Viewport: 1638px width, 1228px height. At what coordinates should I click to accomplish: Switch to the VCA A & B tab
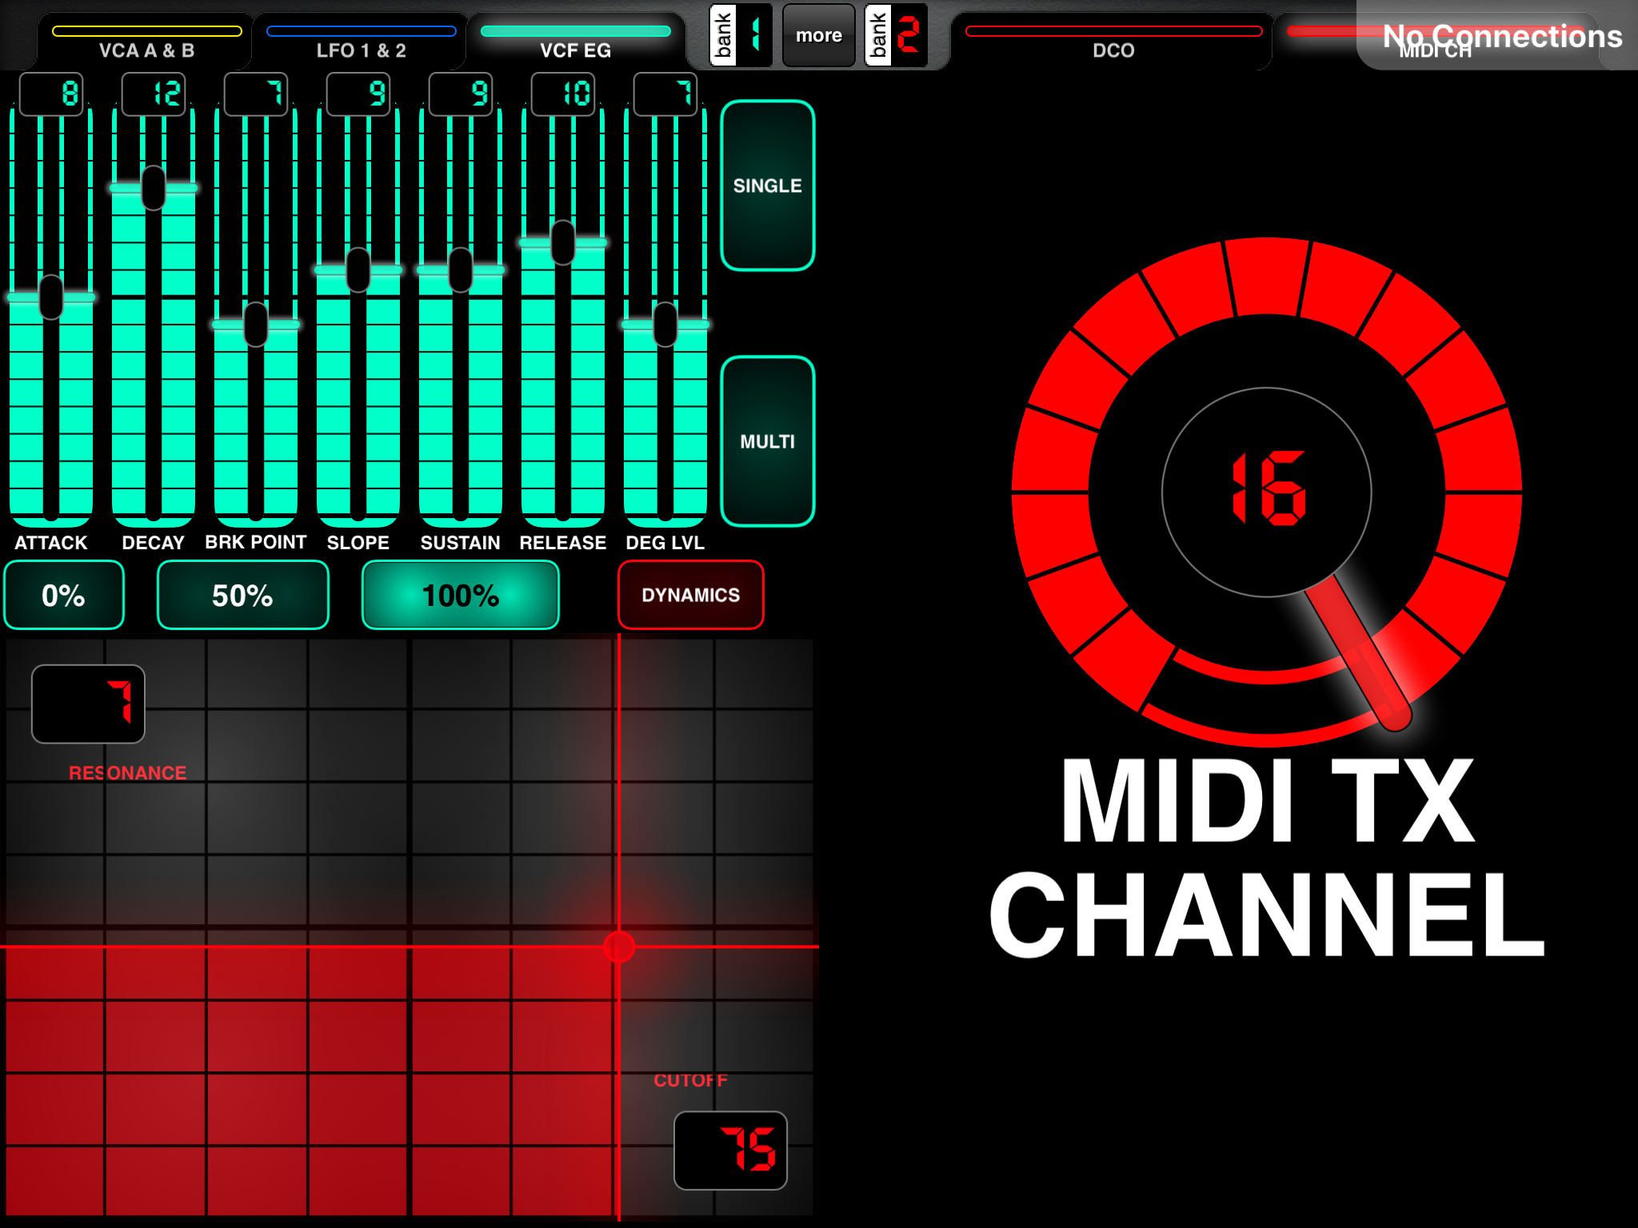[146, 42]
